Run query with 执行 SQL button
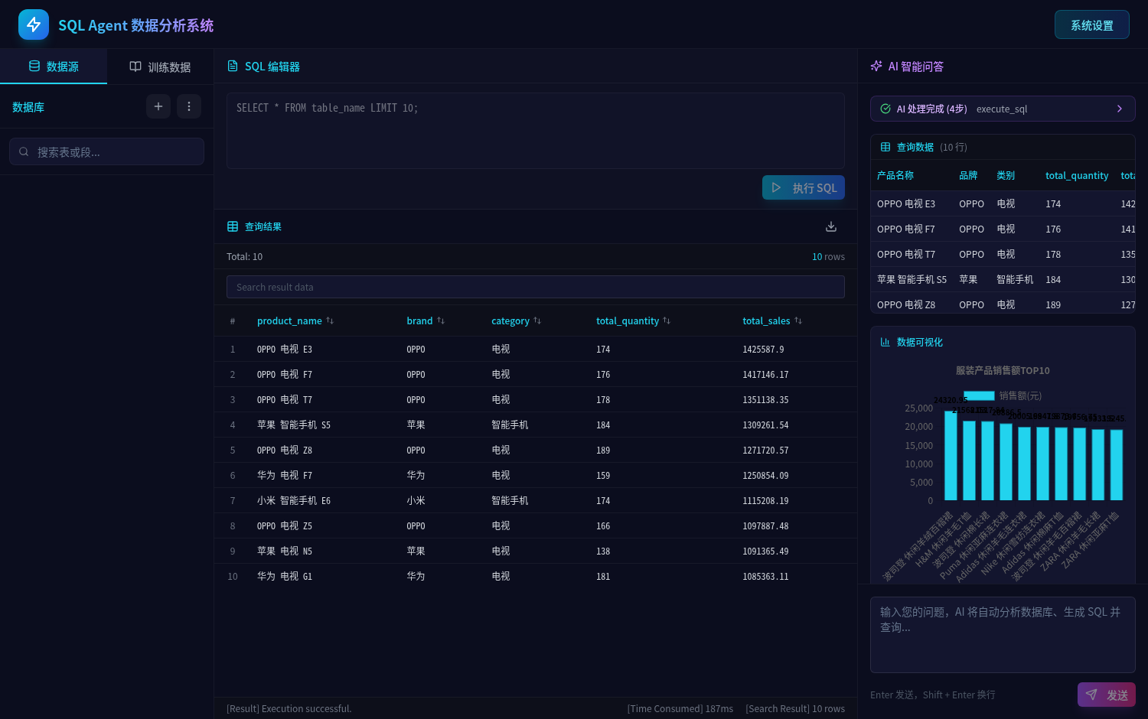Screen dimensions: 1148x719 [804, 187]
